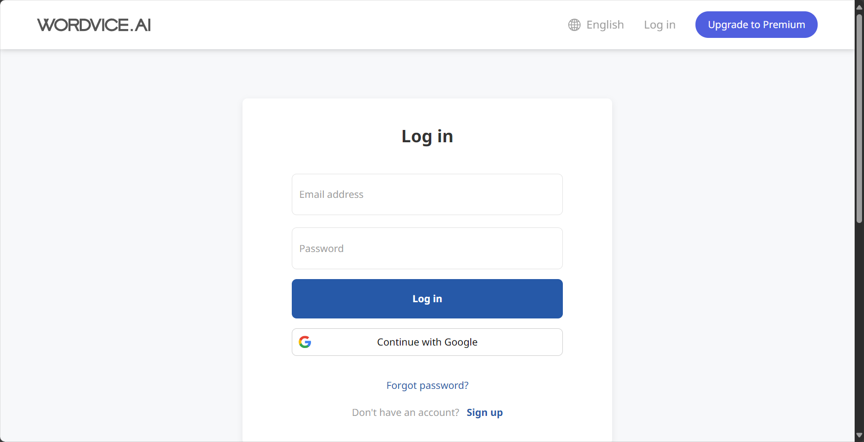Click the WORDVICE.AI logo
This screenshot has width=864, height=442.
(x=94, y=25)
